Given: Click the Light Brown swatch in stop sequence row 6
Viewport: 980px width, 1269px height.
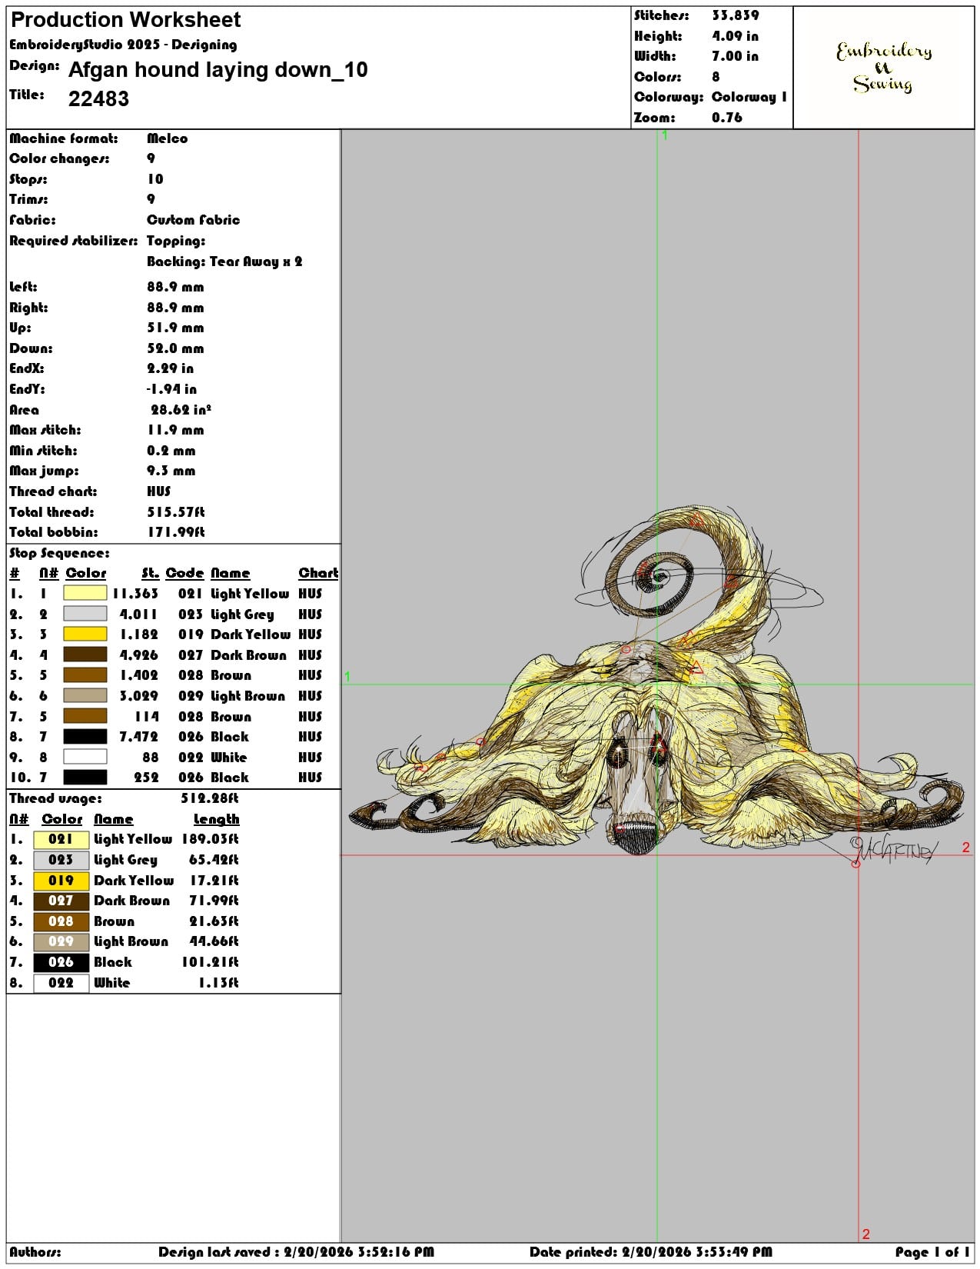Looking at the screenshot, I should point(85,695).
